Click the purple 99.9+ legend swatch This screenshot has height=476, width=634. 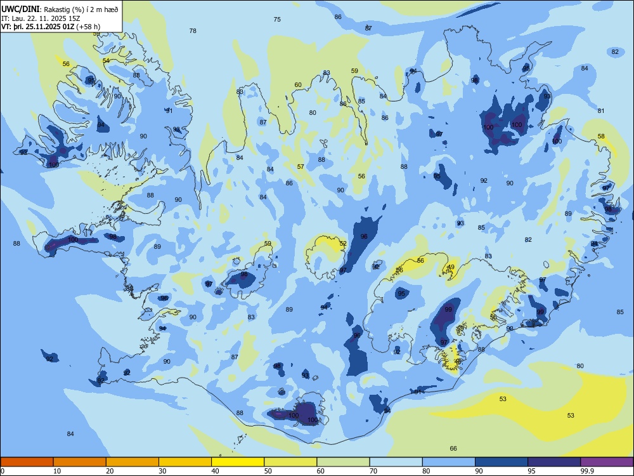click(x=607, y=462)
